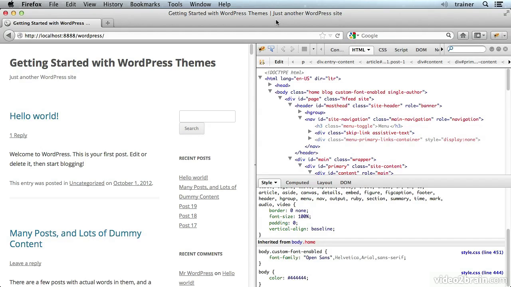The width and height of the screenshot is (511, 287).
Task: Open the History menu
Action: [113, 4]
